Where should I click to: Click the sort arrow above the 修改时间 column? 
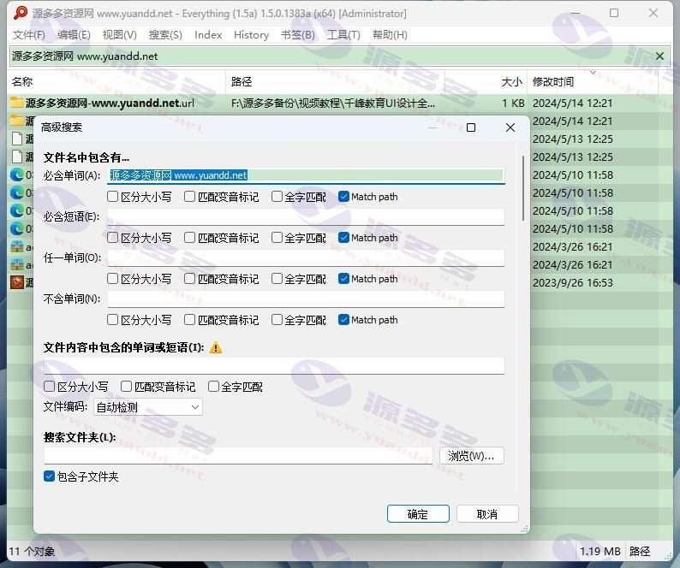(594, 72)
